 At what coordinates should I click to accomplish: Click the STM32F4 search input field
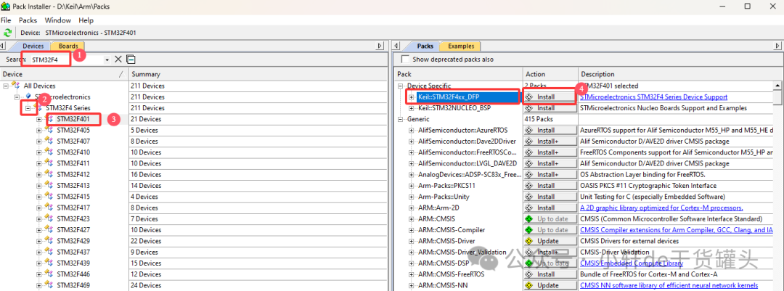coord(66,60)
